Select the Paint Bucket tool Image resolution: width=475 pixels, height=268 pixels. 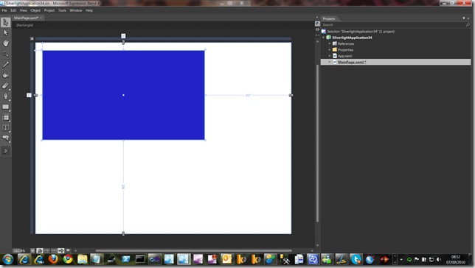[5, 75]
